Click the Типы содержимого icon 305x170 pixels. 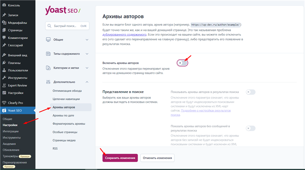point(48,54)
